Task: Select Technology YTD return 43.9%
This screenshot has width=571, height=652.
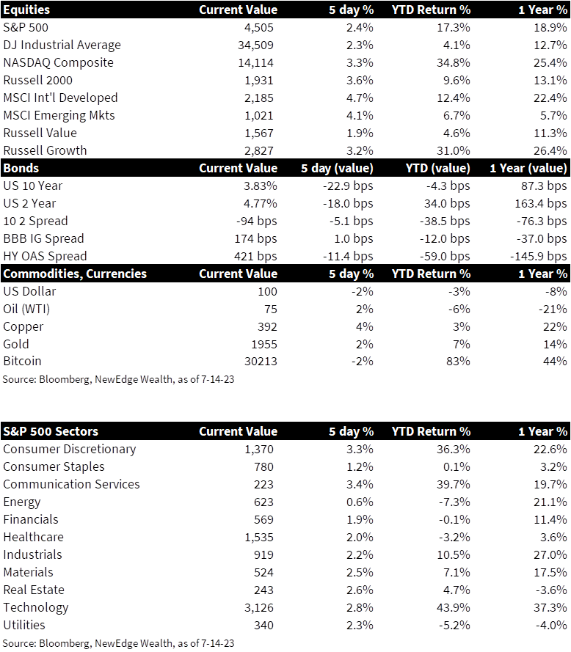Action: click(x=454, y=607)
